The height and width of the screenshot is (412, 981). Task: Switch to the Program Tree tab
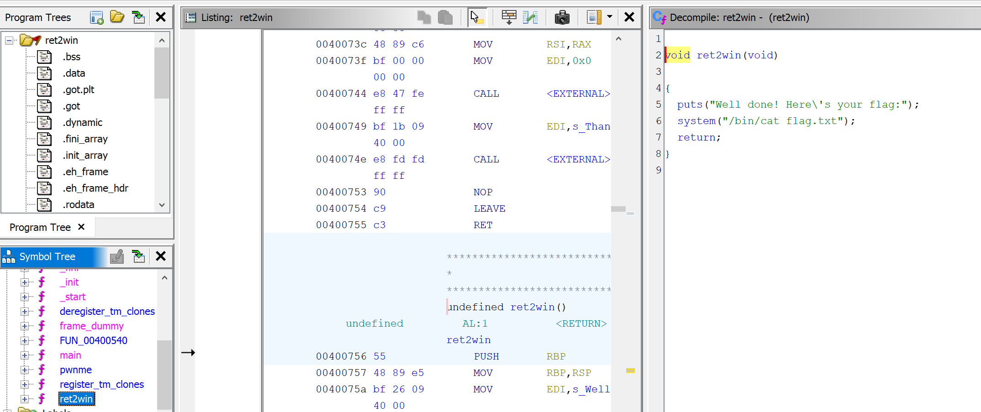point(40,227)
